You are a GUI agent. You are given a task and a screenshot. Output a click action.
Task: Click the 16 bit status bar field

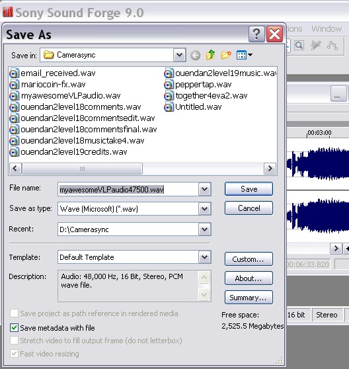[297, 315]
